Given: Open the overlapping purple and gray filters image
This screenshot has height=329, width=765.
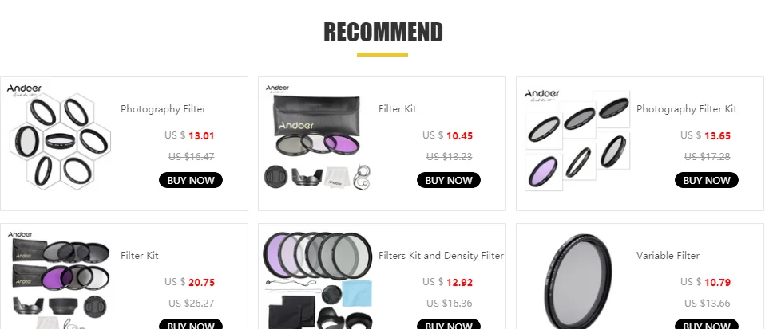Looking at the screenshot, I should (x=318, y=280).
